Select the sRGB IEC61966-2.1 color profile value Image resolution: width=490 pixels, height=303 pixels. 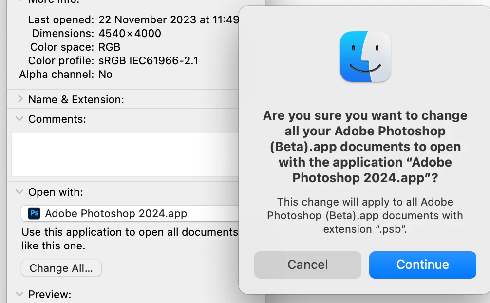[149, 60]
